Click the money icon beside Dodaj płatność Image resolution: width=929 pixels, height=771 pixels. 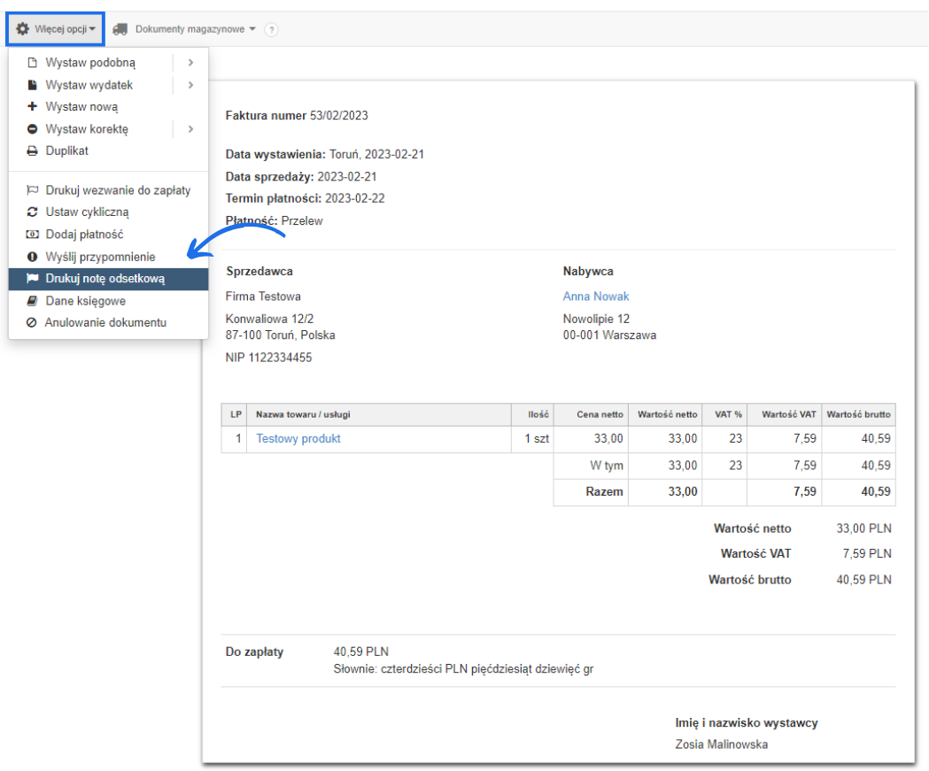click(33, 235)
